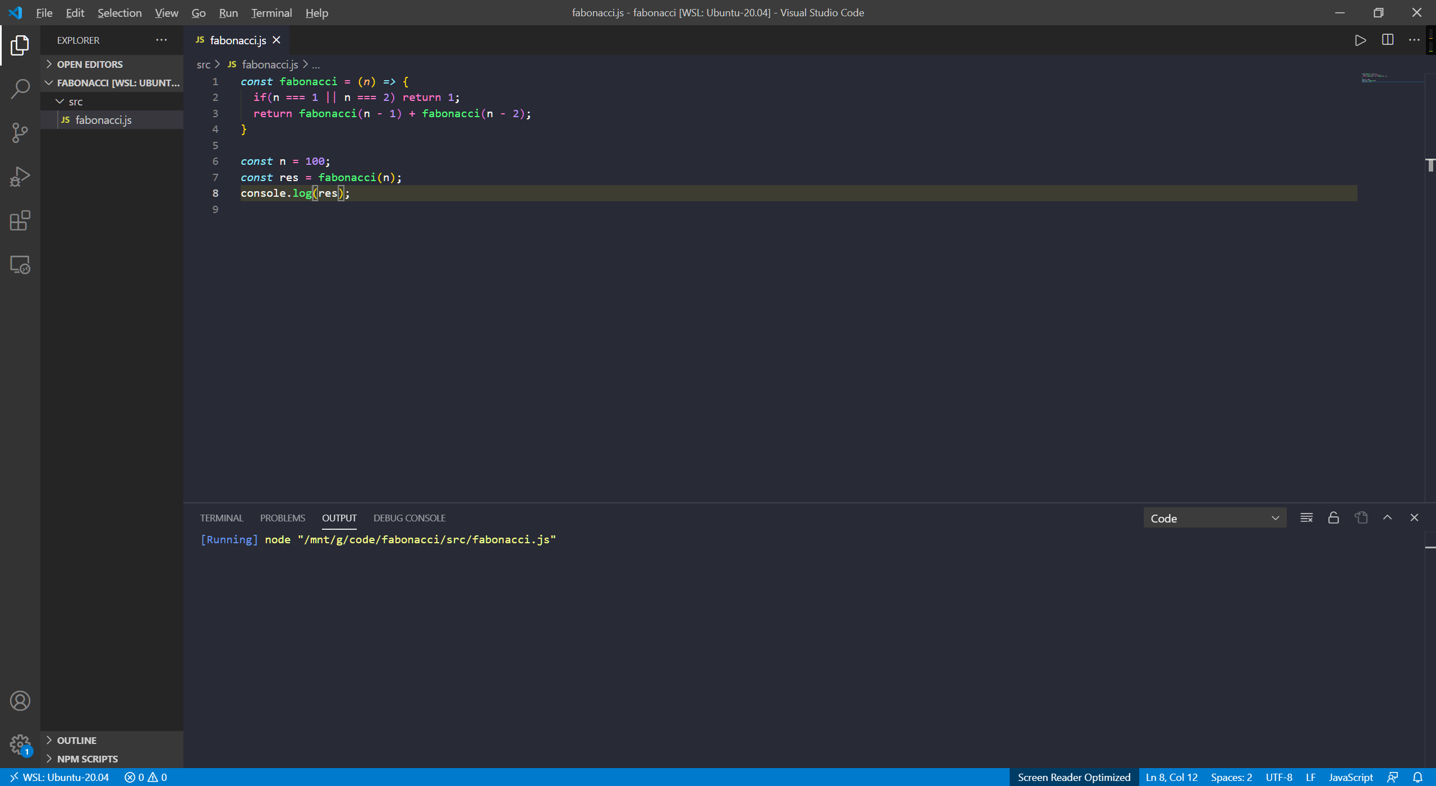The height and width of the screenshot is (786, 1436).
Task: Open the Extensions view
Action: 20,220
